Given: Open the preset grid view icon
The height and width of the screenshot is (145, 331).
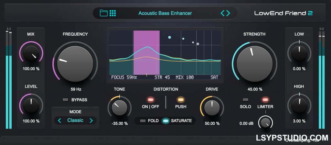Looking at the screenshot, I should 113,13.
